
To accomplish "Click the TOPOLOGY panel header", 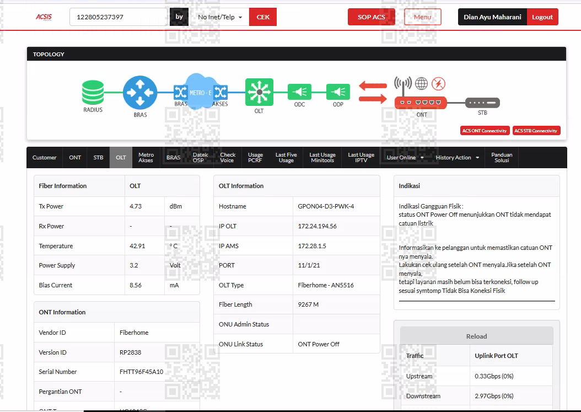I will click(x=297, y=54).
